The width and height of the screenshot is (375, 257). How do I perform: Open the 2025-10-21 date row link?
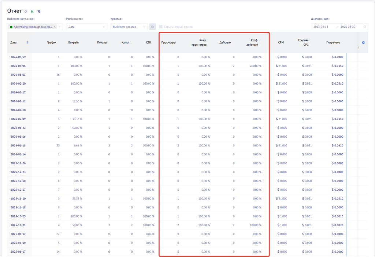(x=18, y=225)
